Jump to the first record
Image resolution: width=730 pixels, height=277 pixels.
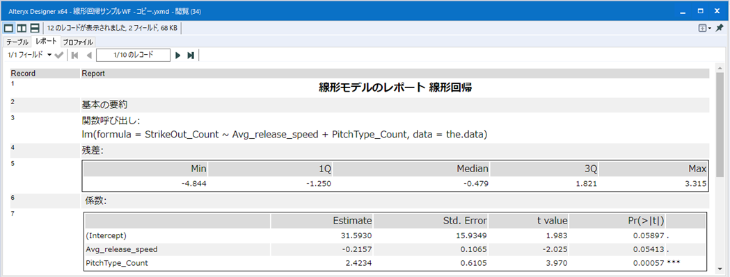(74, 56)
